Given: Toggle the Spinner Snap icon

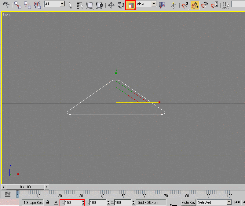Looking at the screenshot, I should point(214,5).
